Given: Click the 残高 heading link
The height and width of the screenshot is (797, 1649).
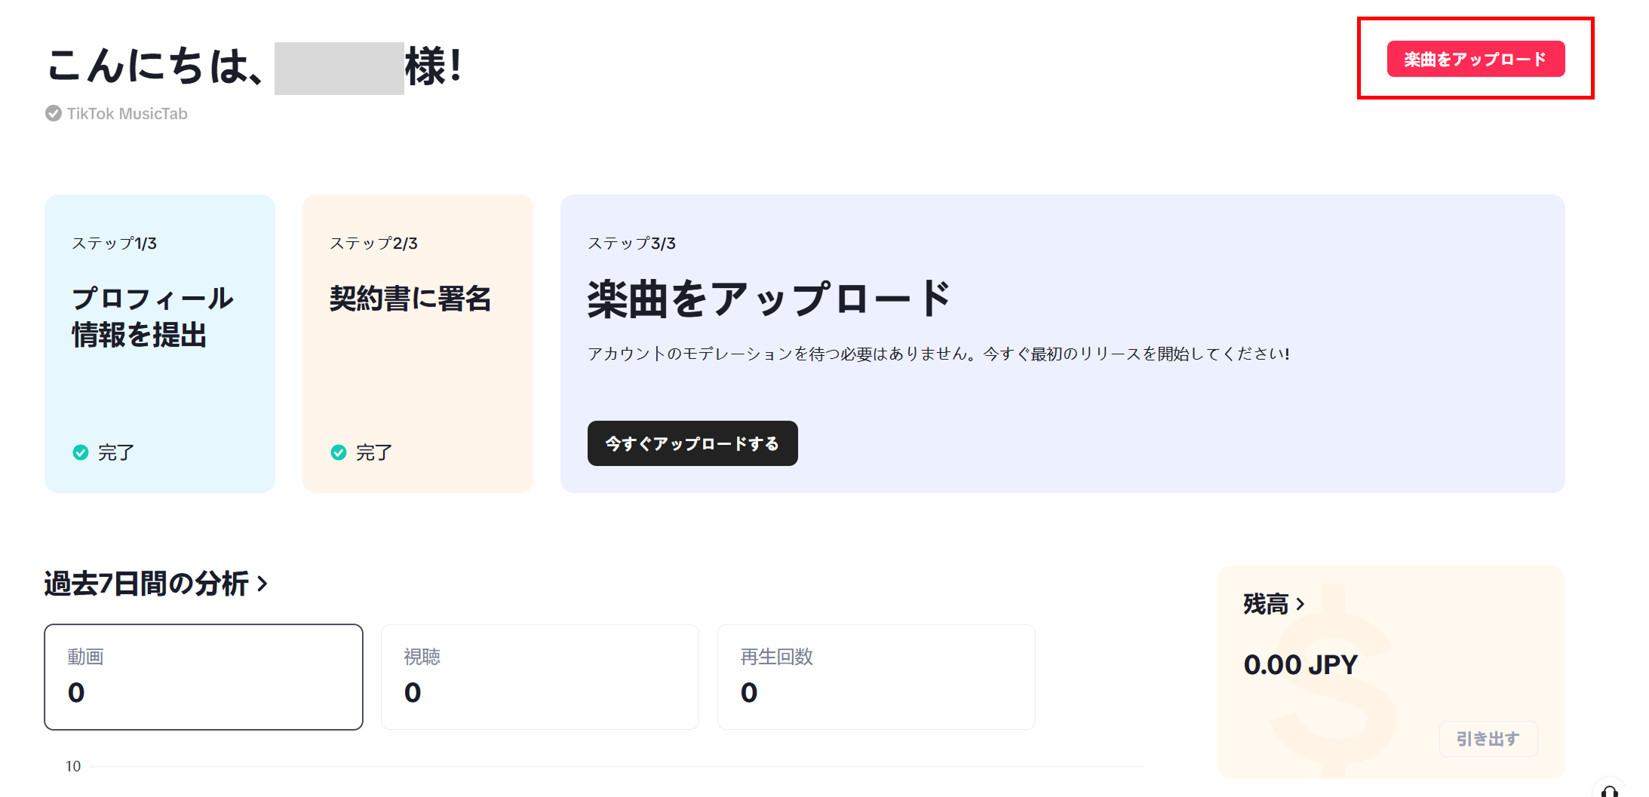Looking at the screenshot, I should 1266,604.
